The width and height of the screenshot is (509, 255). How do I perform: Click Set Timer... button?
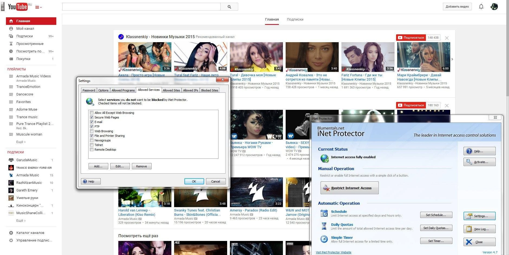(x=436, y=241)
